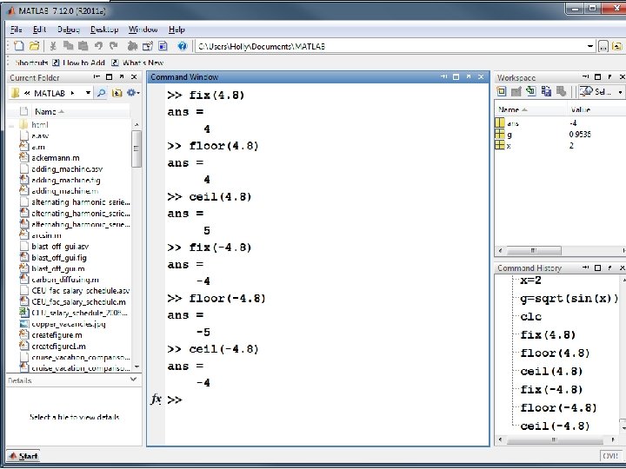Click the fx function browser icon
626x469 pixels.
click(156, 400)
